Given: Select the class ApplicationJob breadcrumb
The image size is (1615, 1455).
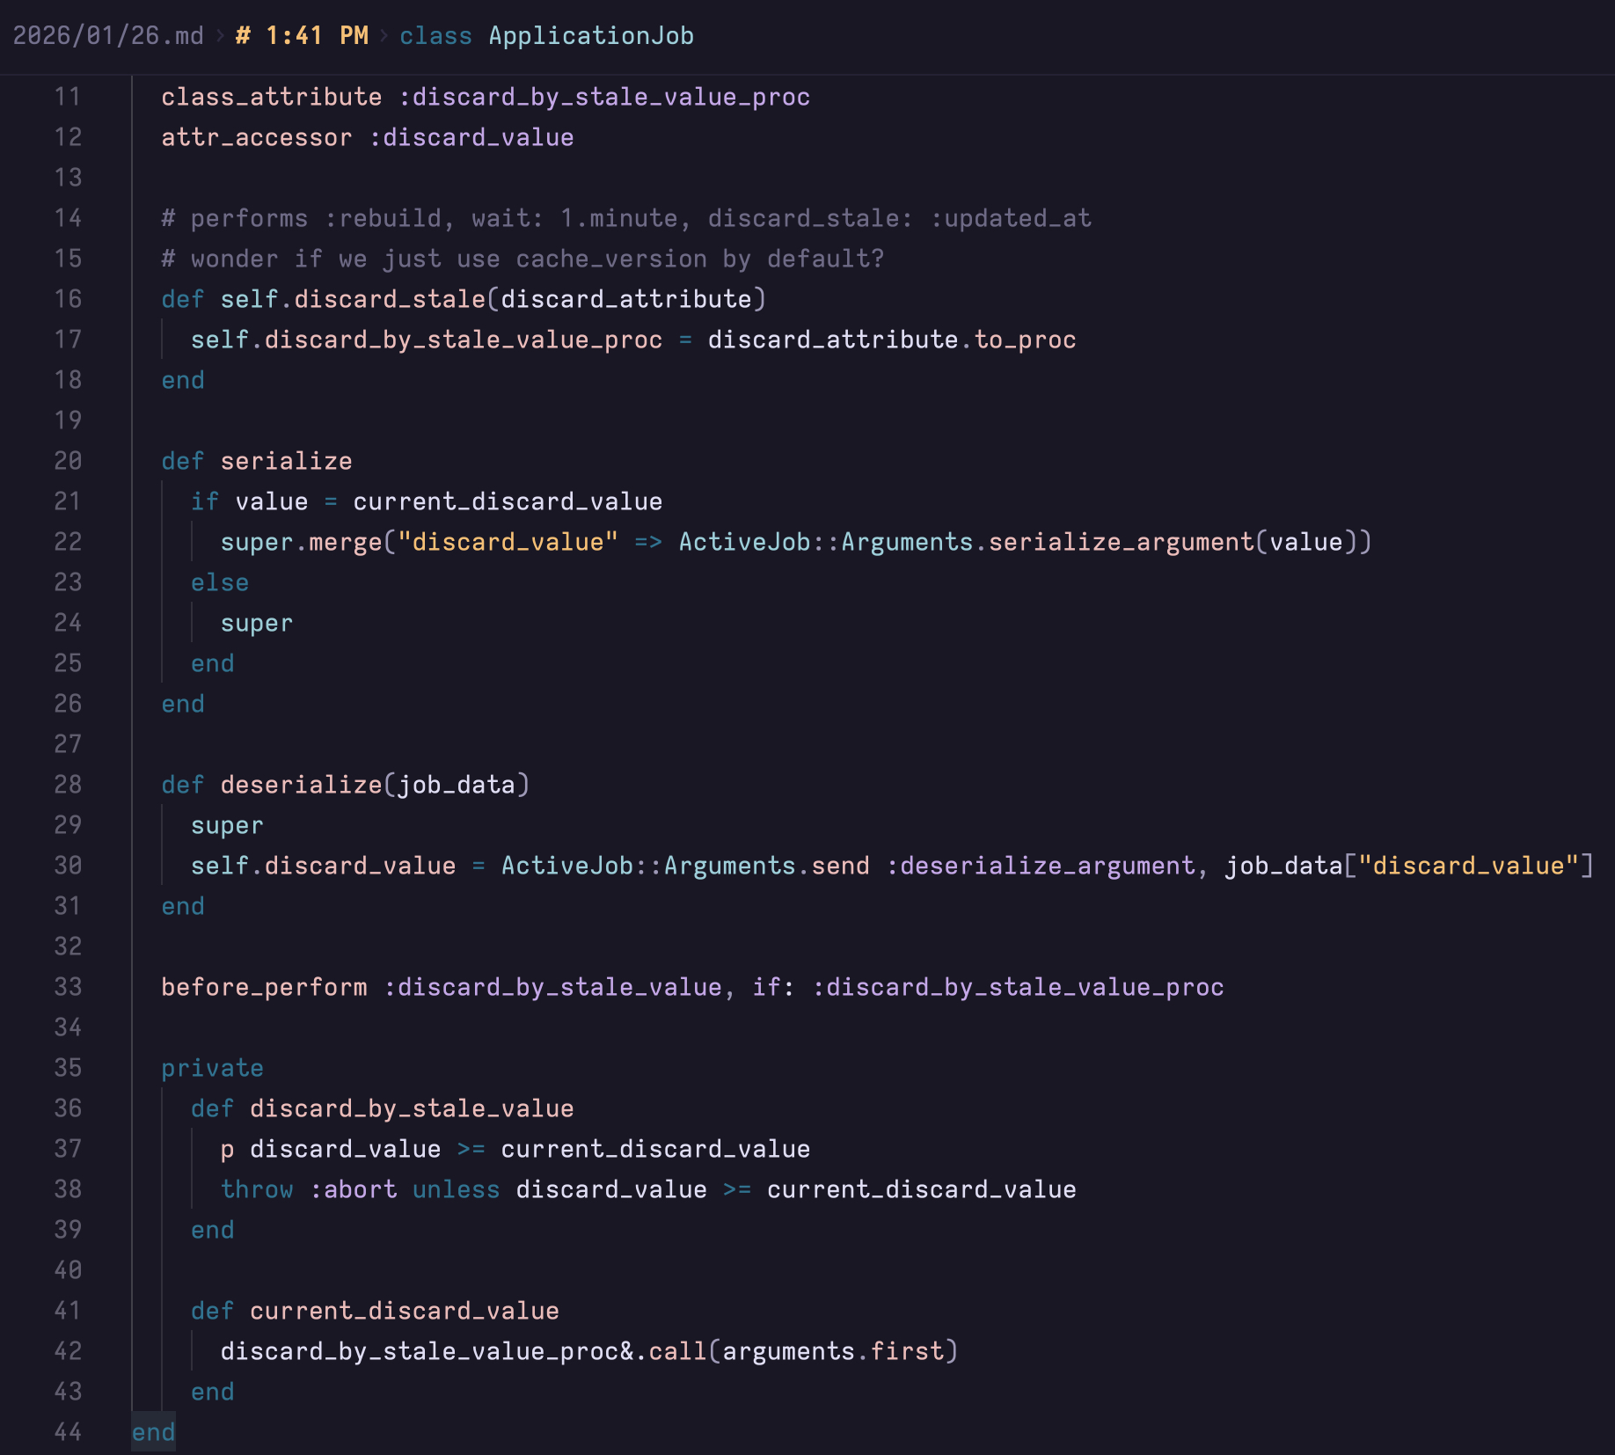Looking at the screenshot, I should pyautogui.click(x=546, y=36).
